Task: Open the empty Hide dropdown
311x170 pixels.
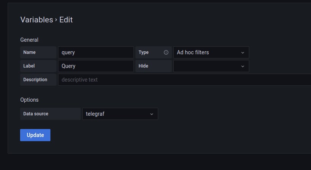Action: [x=211, y=66]
